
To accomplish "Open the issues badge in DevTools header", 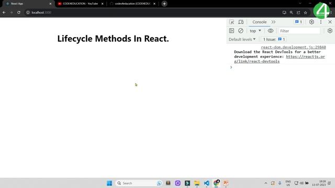I will (298, 22).
